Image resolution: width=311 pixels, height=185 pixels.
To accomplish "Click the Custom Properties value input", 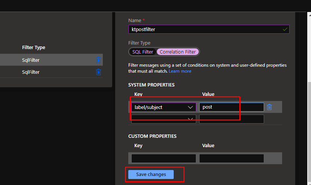I will (x=231, y=158).
